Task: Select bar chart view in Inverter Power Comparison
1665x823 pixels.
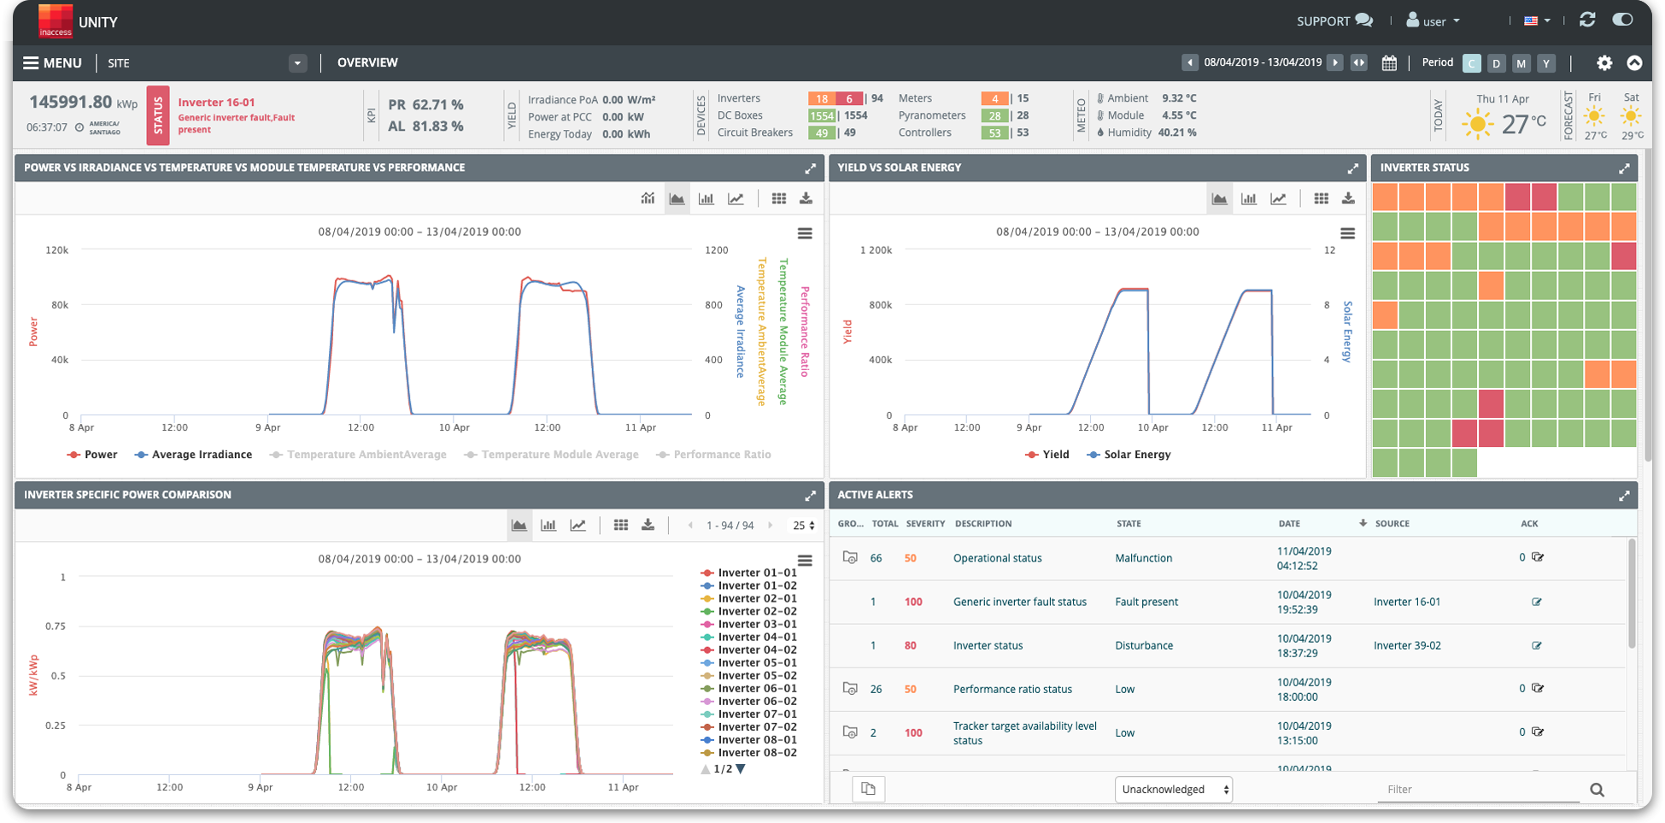Action: tap(548, 525)
